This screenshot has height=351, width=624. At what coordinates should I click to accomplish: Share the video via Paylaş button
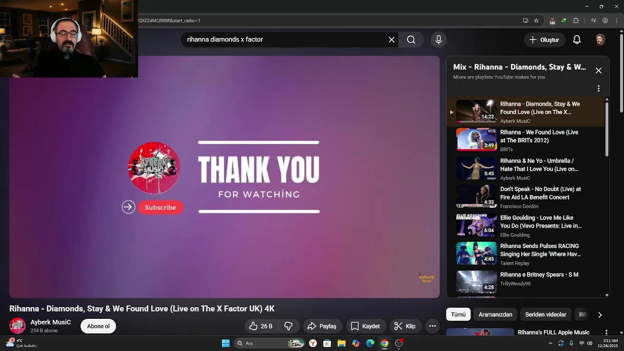[322, 326]
